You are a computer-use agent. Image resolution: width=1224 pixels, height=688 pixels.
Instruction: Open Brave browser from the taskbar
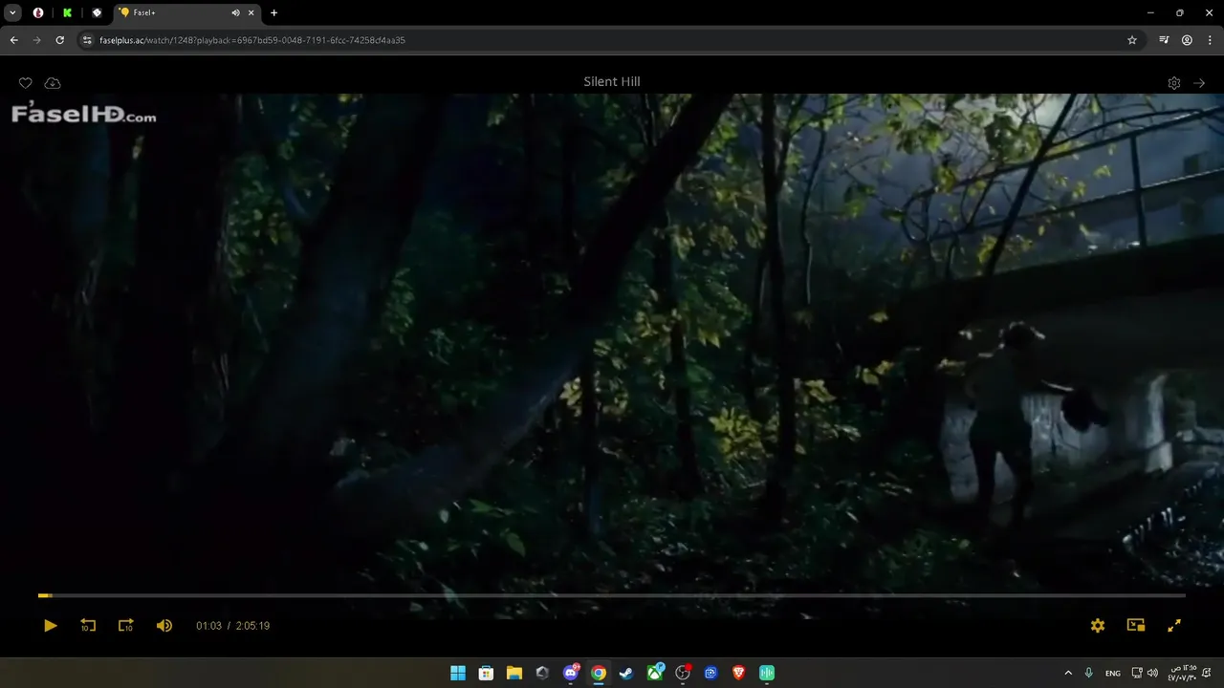click(739, 673)
